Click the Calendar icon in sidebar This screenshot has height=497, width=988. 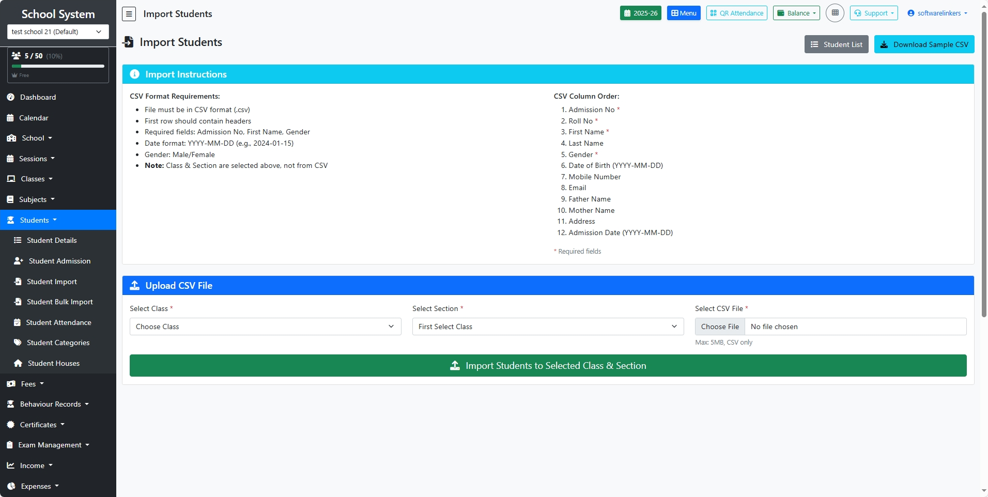[10, 118]
